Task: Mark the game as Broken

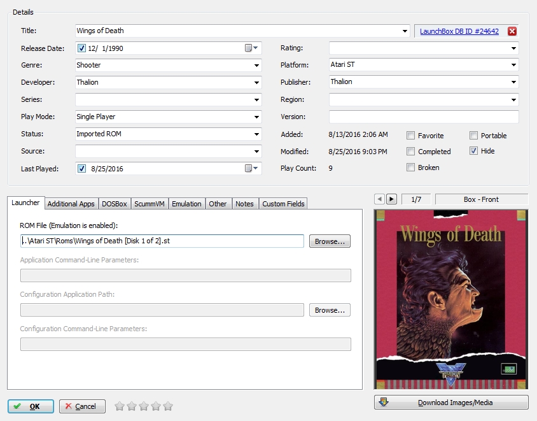Action: pyautogui.click(x=410, y=168)
